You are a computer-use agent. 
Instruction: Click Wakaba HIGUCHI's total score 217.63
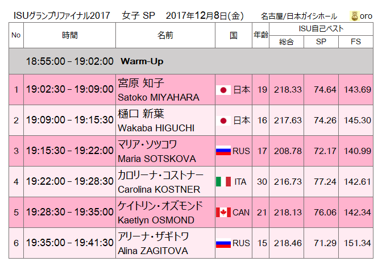tap(287, 121)
